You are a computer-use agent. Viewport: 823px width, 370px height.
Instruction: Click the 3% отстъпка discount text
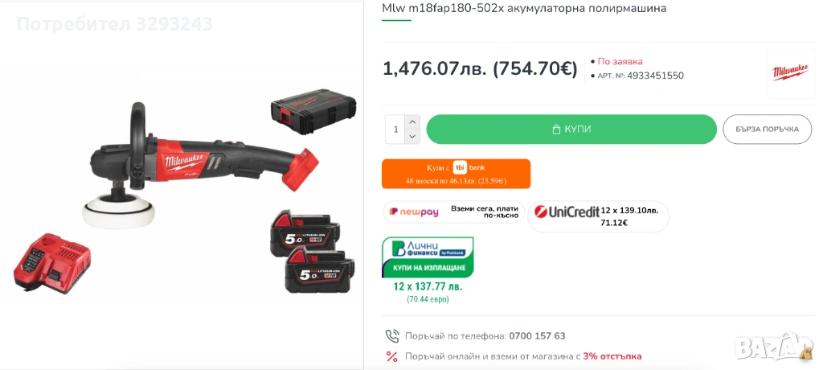pyautogui.click(x=612, y=356)
